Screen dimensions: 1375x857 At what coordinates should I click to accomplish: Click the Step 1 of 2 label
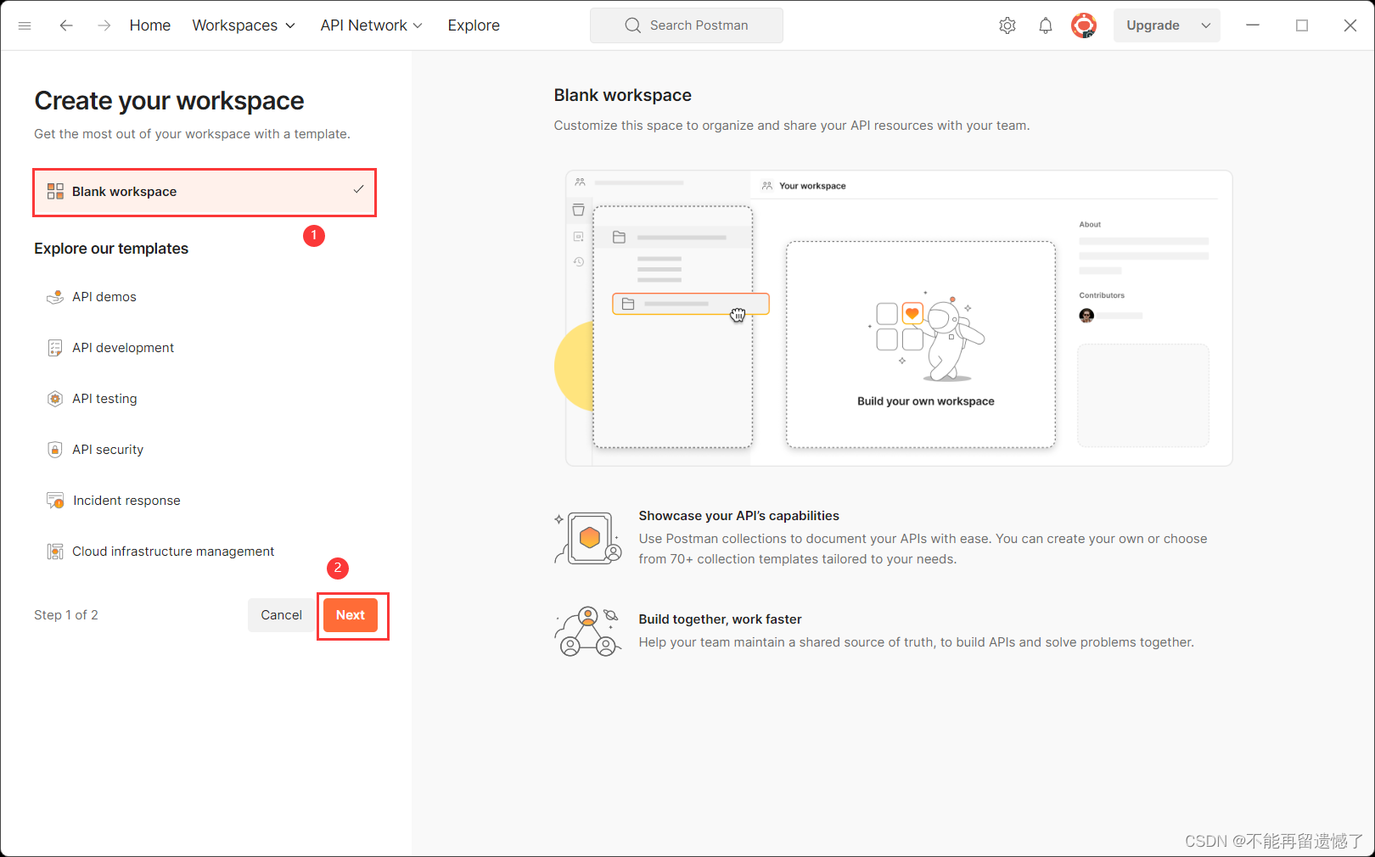(x=66, y=615)
